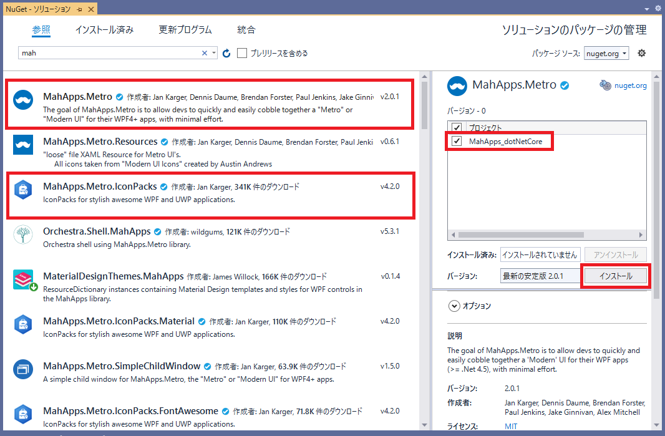Click the disabled アンインストール button
The width and height of the screenshot is (665, 436).
(x=615, y=254)
